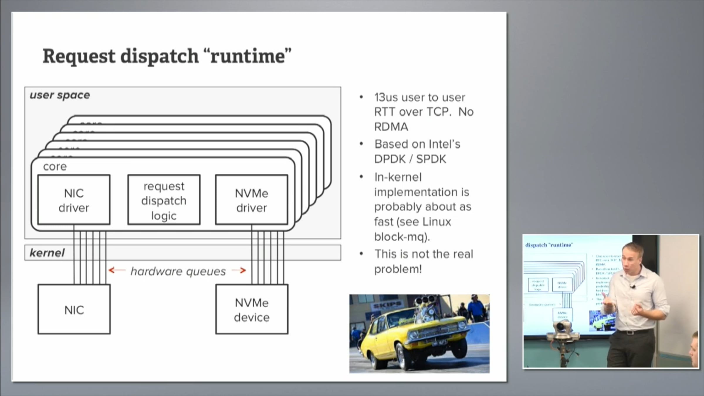Click the slide title Request dispatch runtime
This screenshot has height=396, width=704.
pos(167,56)
